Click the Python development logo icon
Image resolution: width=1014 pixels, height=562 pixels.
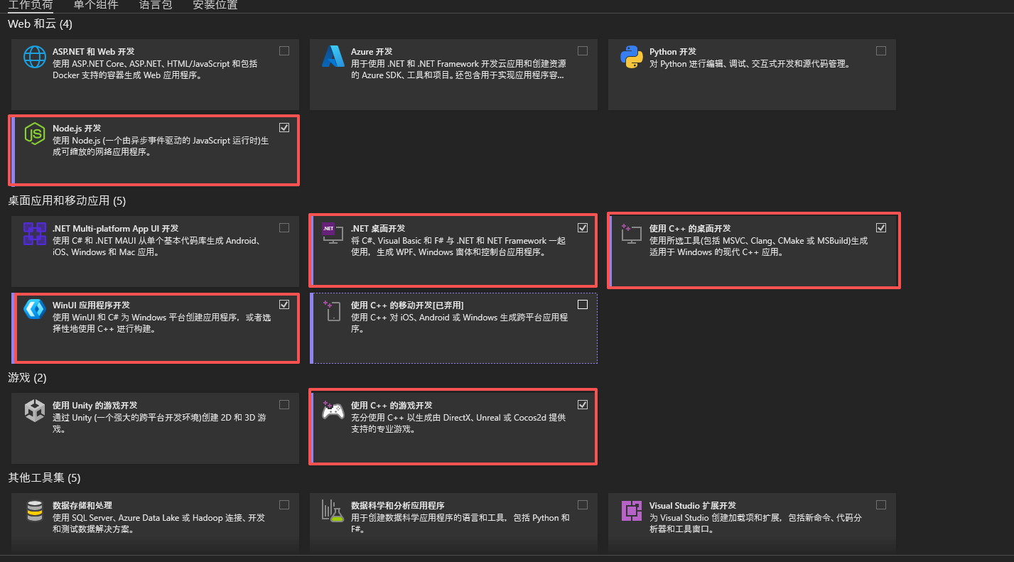tap(632, 57)
